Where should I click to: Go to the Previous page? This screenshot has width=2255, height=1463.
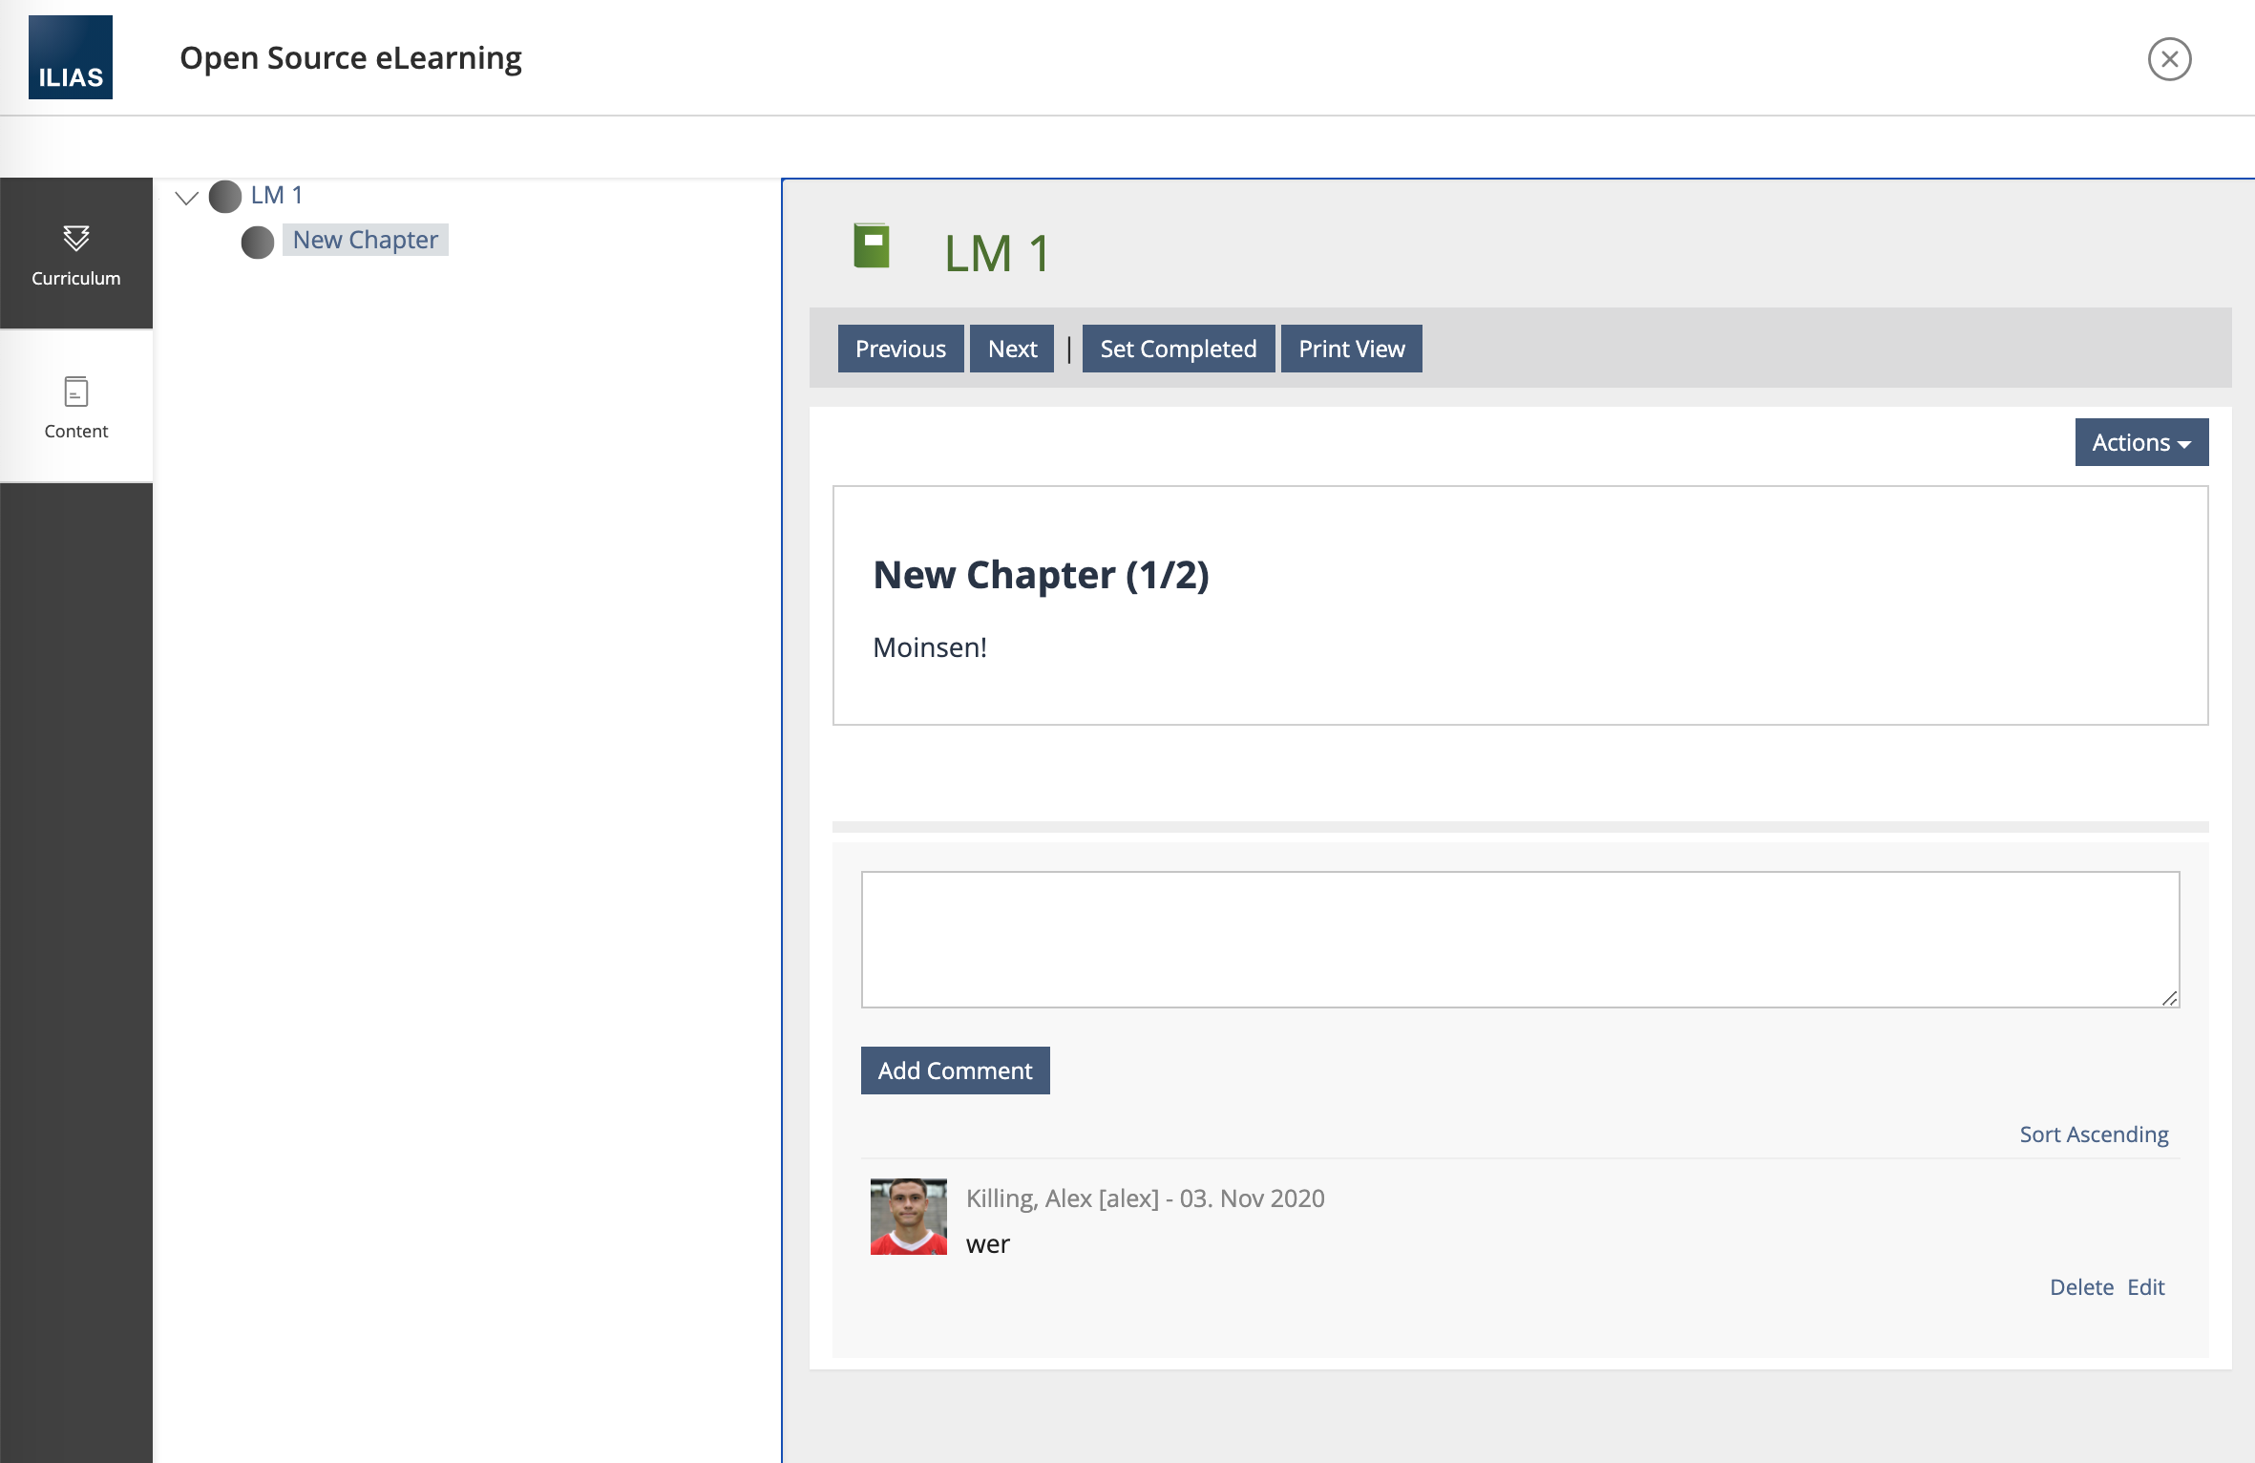(x=900, y=349)
